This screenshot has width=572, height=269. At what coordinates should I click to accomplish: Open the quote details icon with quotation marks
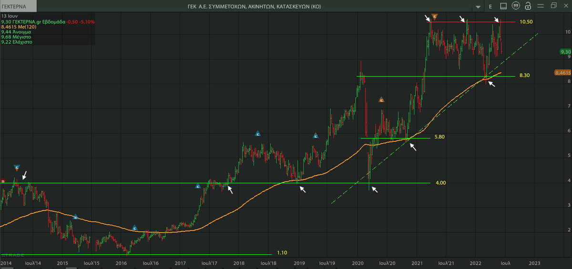[x=515, y=6]
